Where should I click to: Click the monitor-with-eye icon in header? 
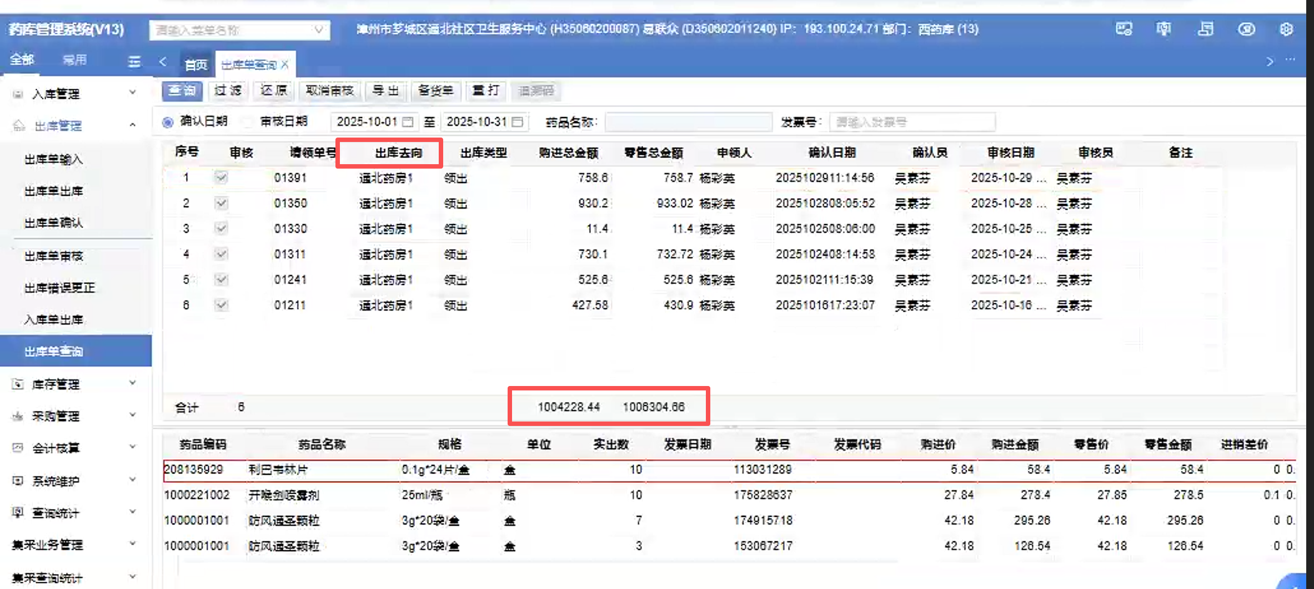1124,29
